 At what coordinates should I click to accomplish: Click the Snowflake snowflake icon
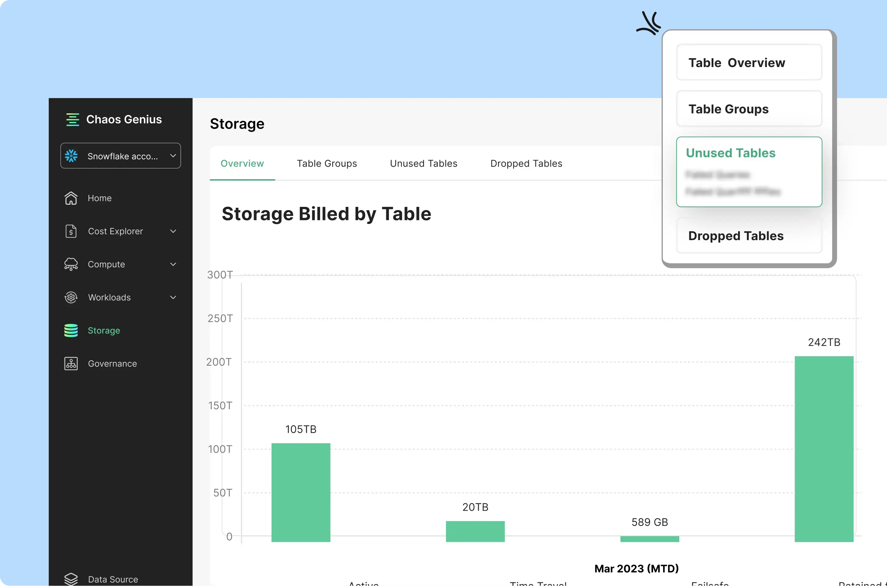pos(71,156)
